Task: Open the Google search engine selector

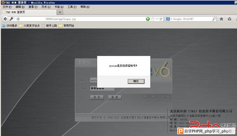Action: click(x=169, y=19)
